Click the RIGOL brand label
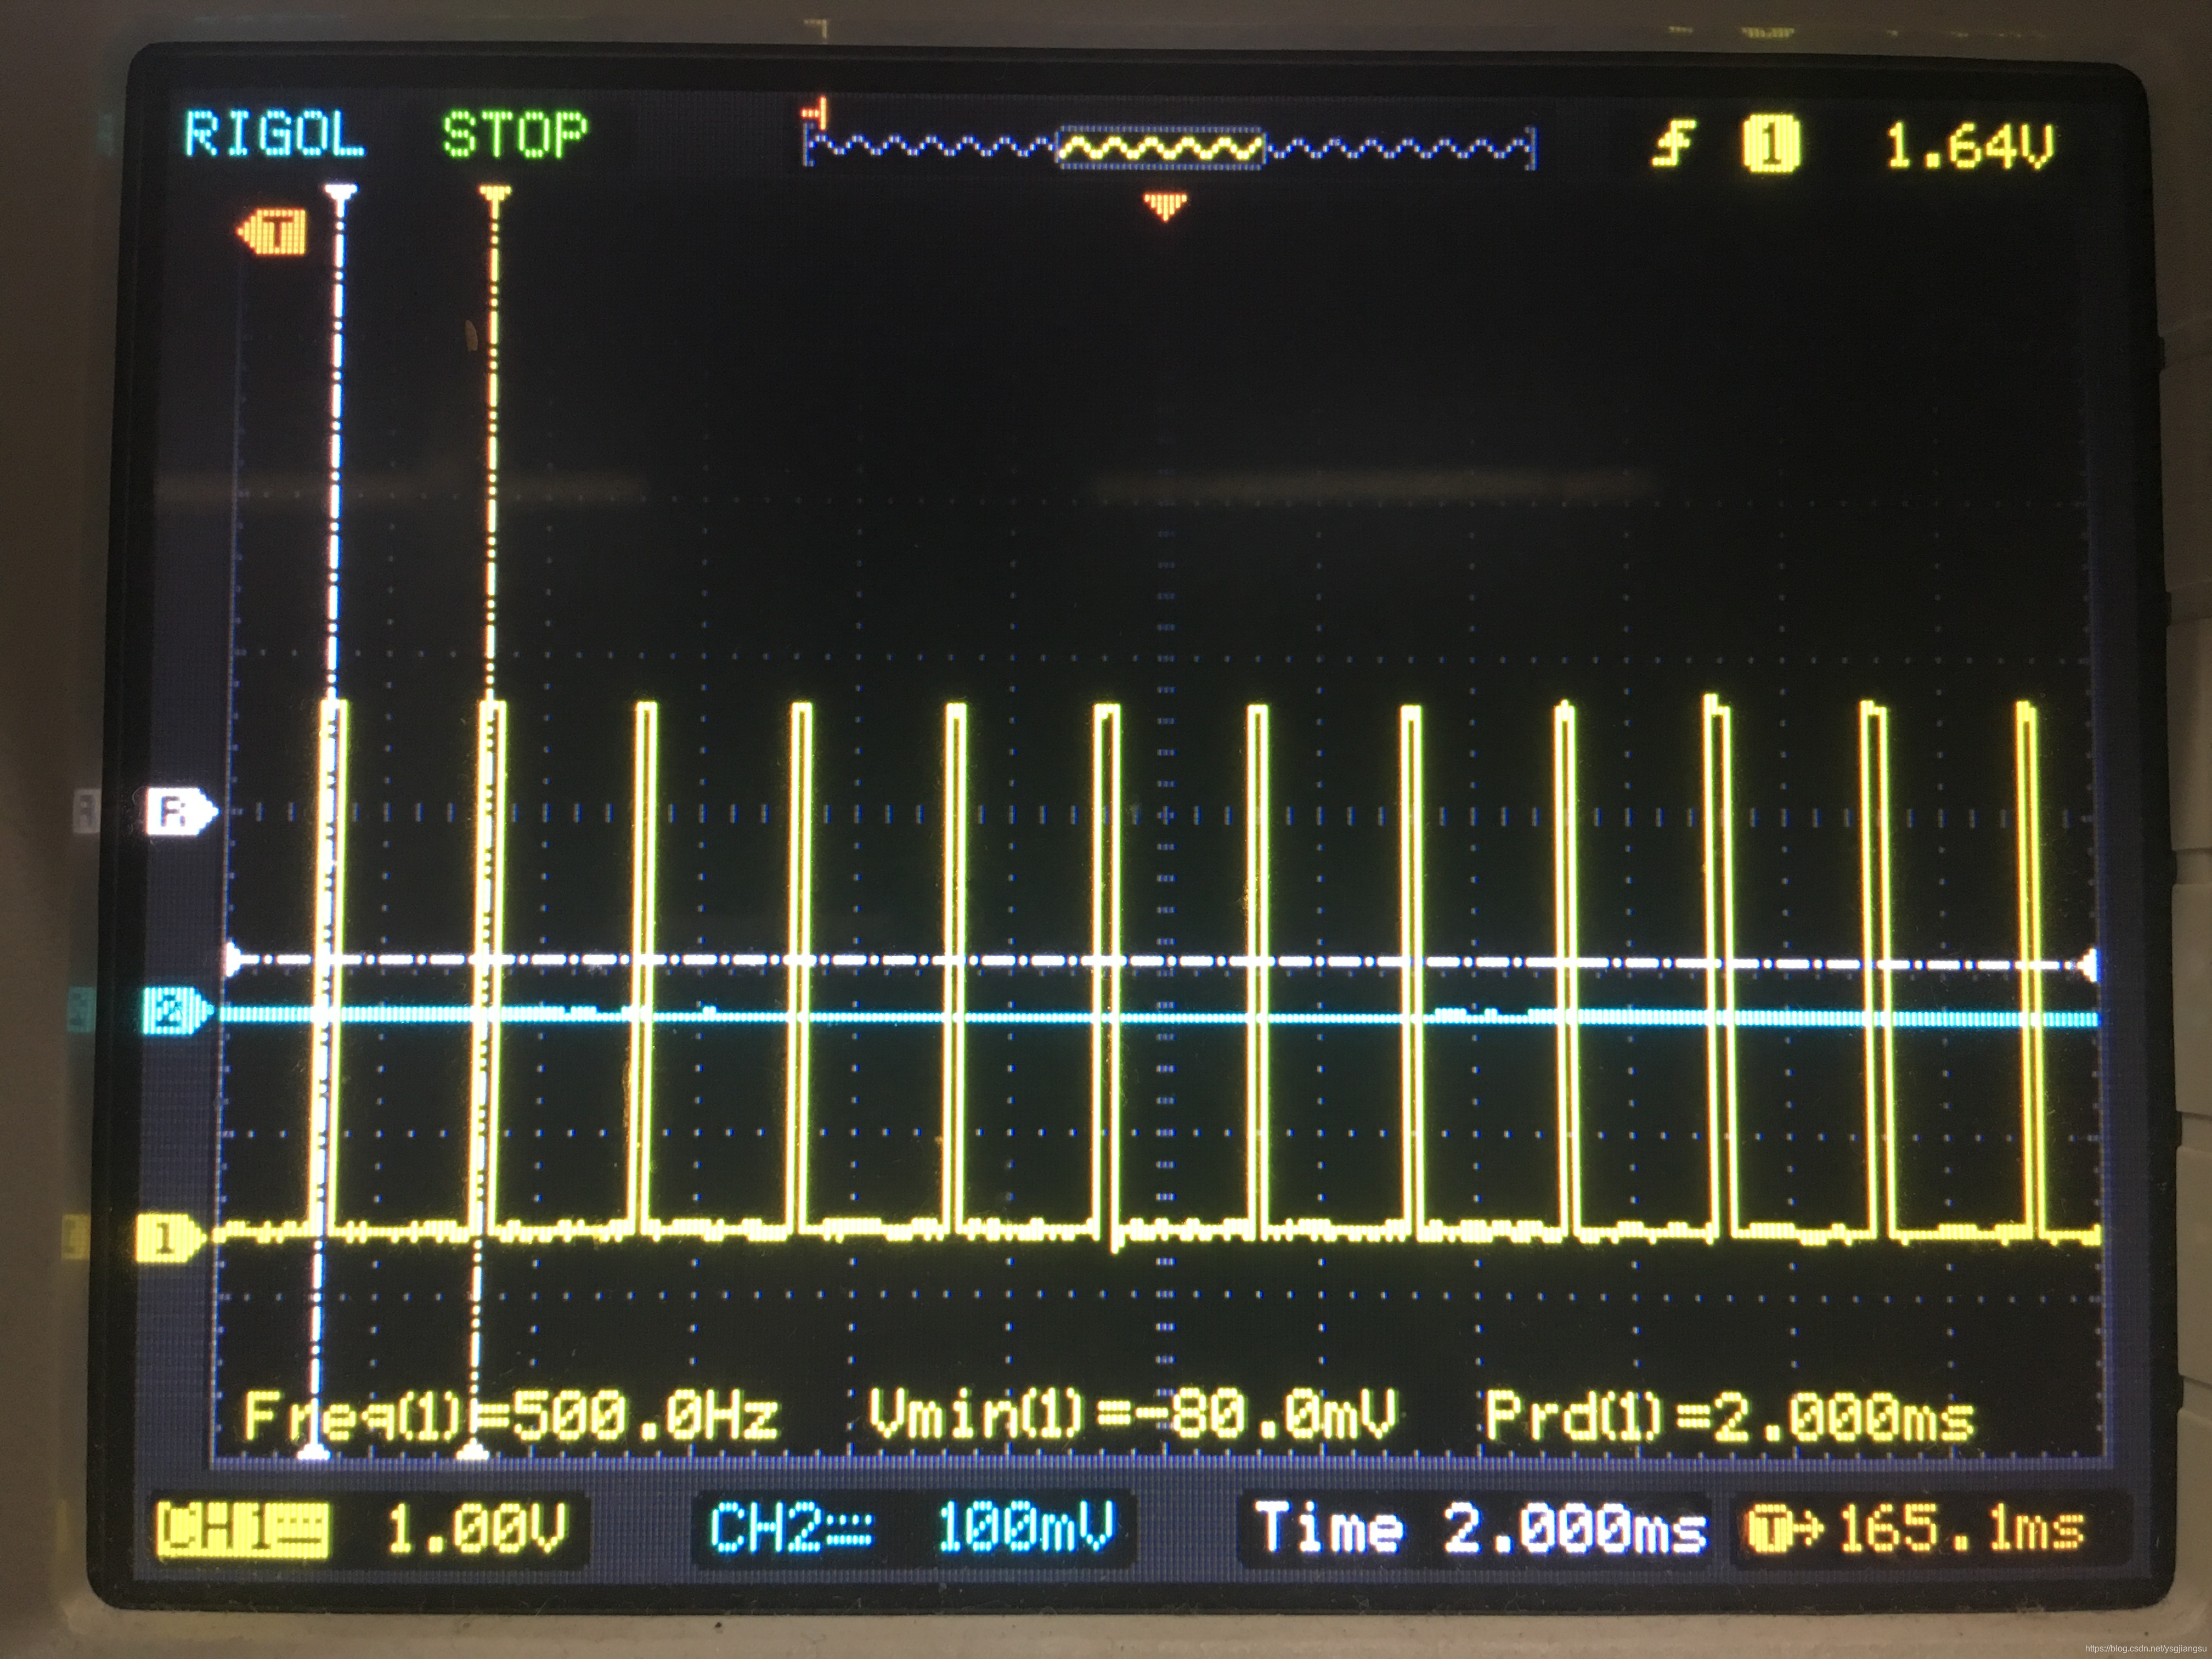Screen dimensions: 2212x1659 coord(274,135)
